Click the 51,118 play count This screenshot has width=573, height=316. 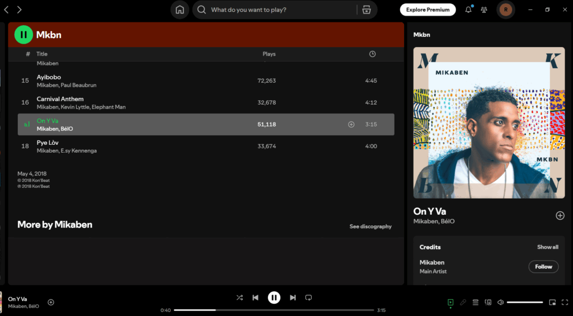pos(267,125)
